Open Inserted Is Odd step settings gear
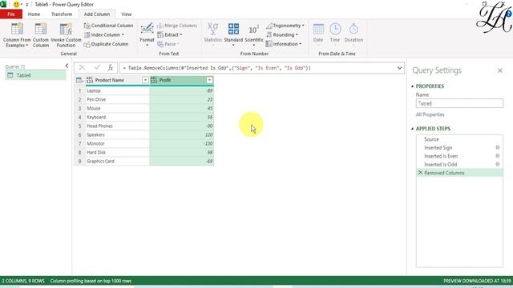The height and width of the screenshot is (288, 513). click(497, 164)
